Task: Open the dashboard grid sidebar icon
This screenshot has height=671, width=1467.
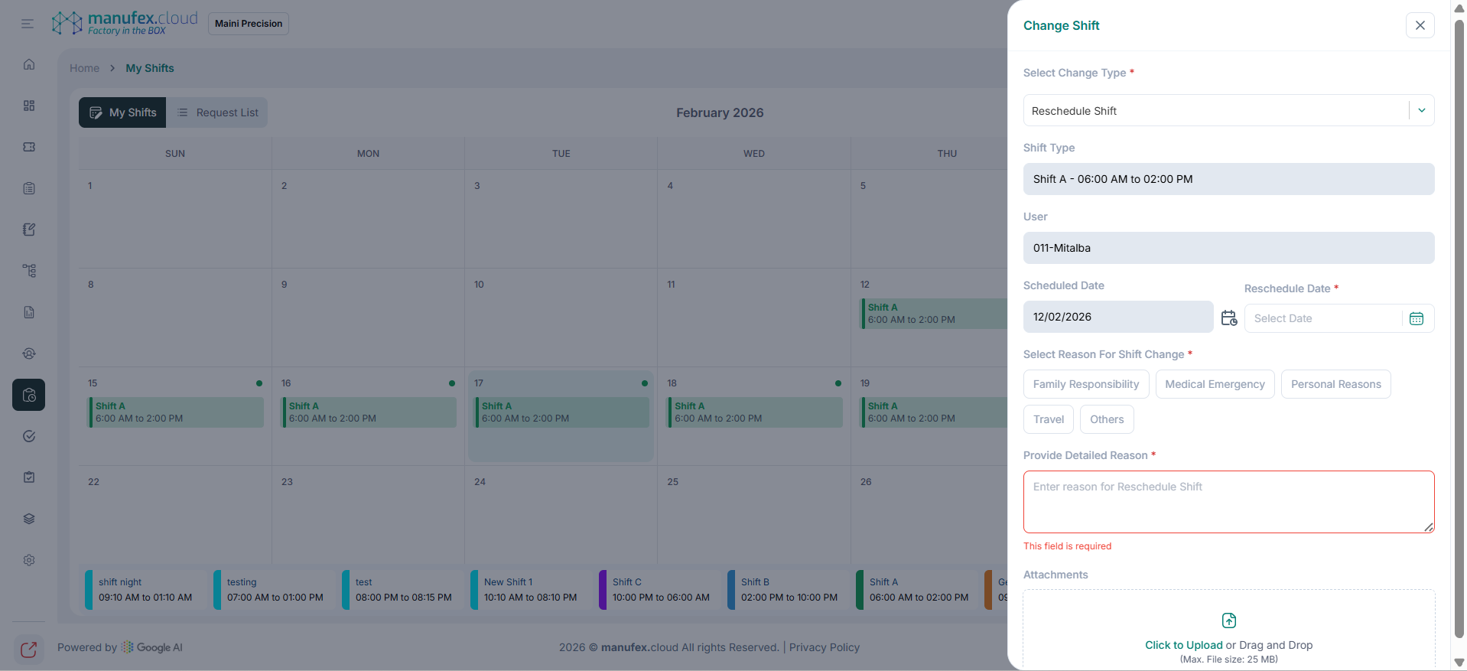Action: point(29,106)
